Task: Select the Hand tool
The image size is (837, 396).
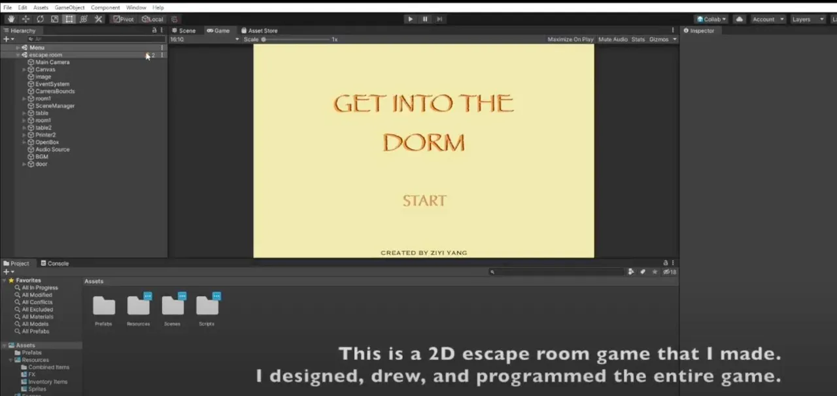Action: pyautogui.click(x=11, y=19)
